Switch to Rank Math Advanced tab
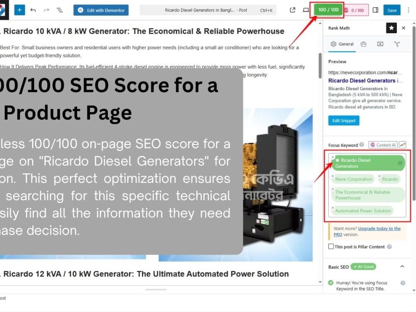Screen dimensions: 416x312 363,44
